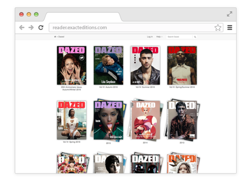
Task: Open the 25th Anniversary Issue cover
Action: click(72, 65)
